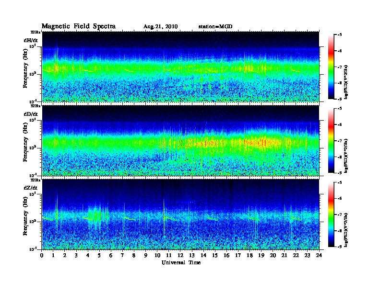Click the "dH/dt" panel label
Screen dimensions: 380x293
pos(31,40)
